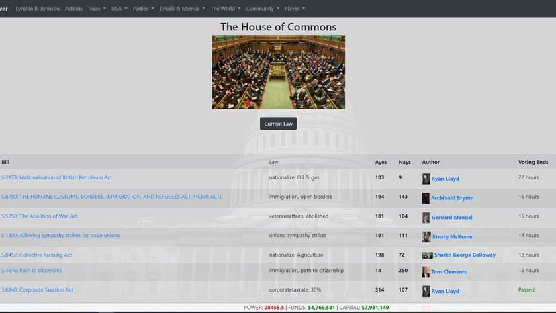This screenshot has width=556, height=313.
Task: Open Ryan Lloyd author link in the Corporate Taxation row
Action: pyautogui.click(x=445, y=292)
